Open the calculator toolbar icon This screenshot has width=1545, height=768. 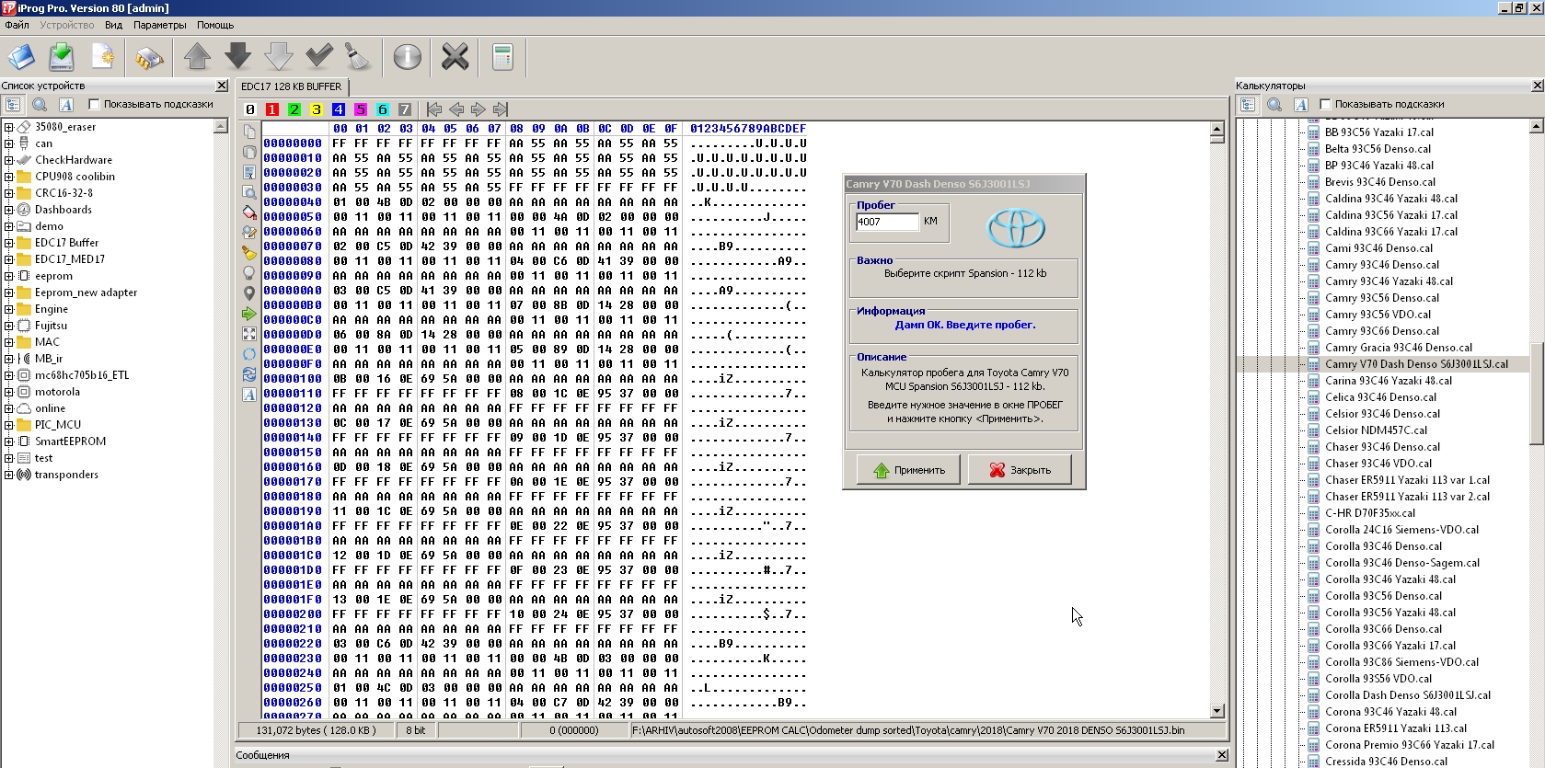(x=502, y=58)
